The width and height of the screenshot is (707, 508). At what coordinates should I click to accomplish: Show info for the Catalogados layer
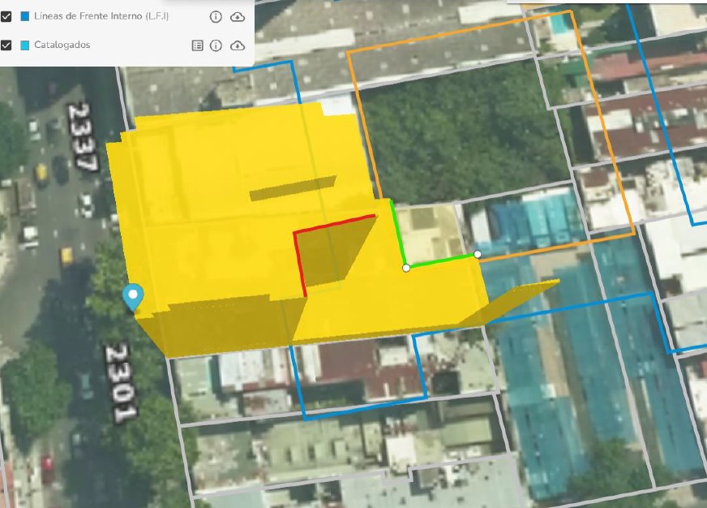point(216,45)
